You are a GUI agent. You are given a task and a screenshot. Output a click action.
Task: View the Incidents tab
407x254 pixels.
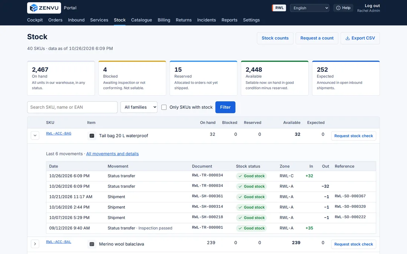(207, 20)
